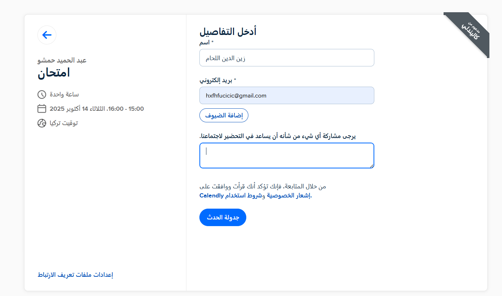The height and width of the screenshot is (296, 502).
Task: Click the clock icon beside ساعة واحدة
Action: (x=42, y=94)
